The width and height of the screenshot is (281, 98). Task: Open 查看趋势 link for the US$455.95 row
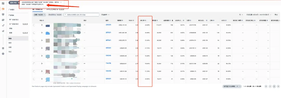pyautogui.click(x=108, y=48)
